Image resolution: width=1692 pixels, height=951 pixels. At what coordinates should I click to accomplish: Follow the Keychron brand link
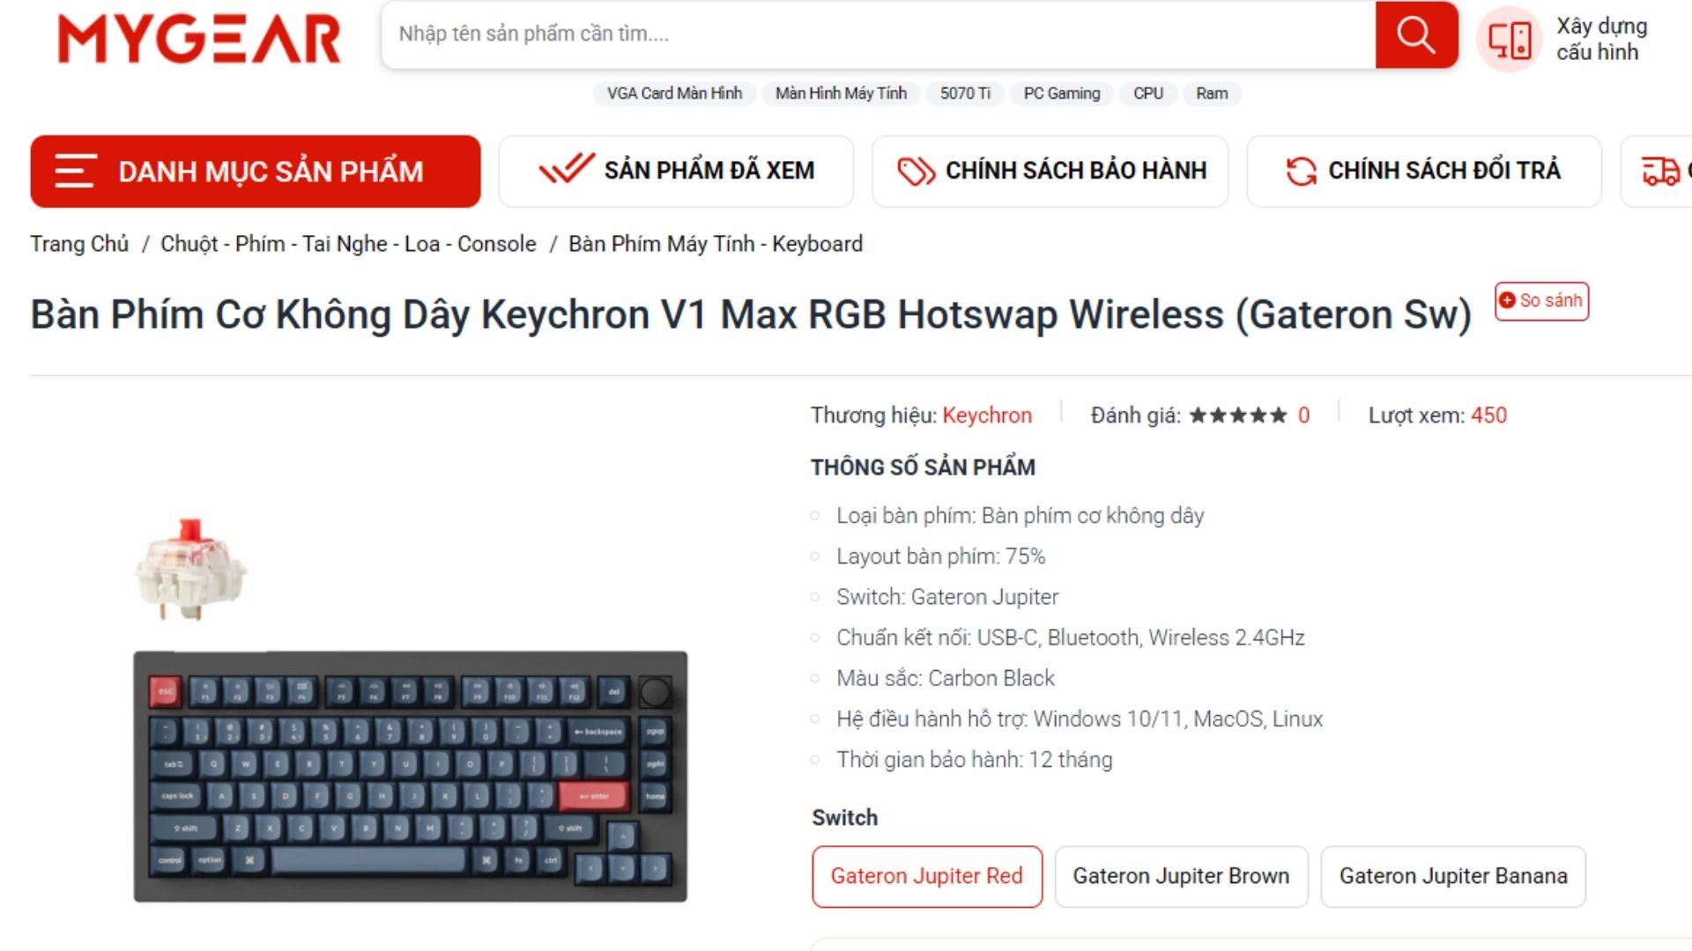tap(987, 416)
